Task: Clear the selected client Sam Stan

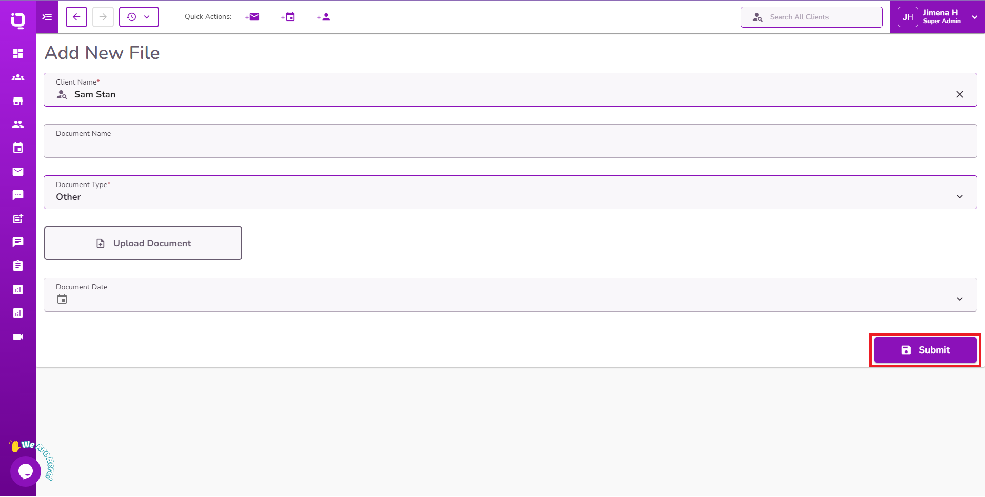Action: click(x=960, y=94)
